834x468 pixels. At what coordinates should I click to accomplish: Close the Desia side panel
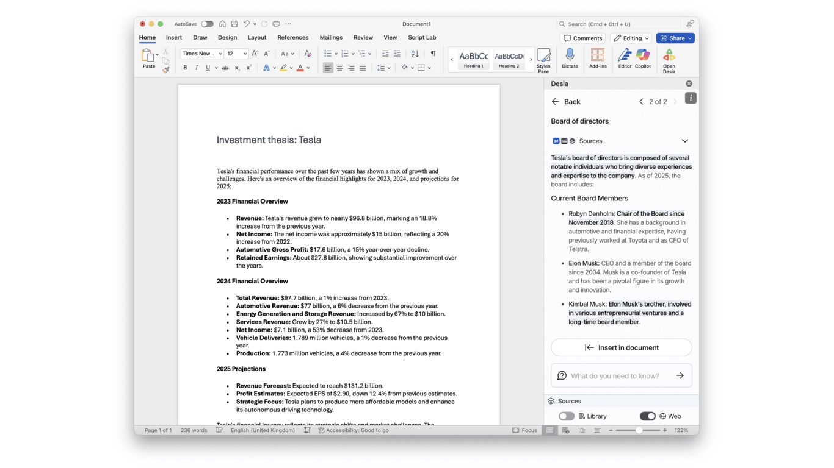[689, 83]
